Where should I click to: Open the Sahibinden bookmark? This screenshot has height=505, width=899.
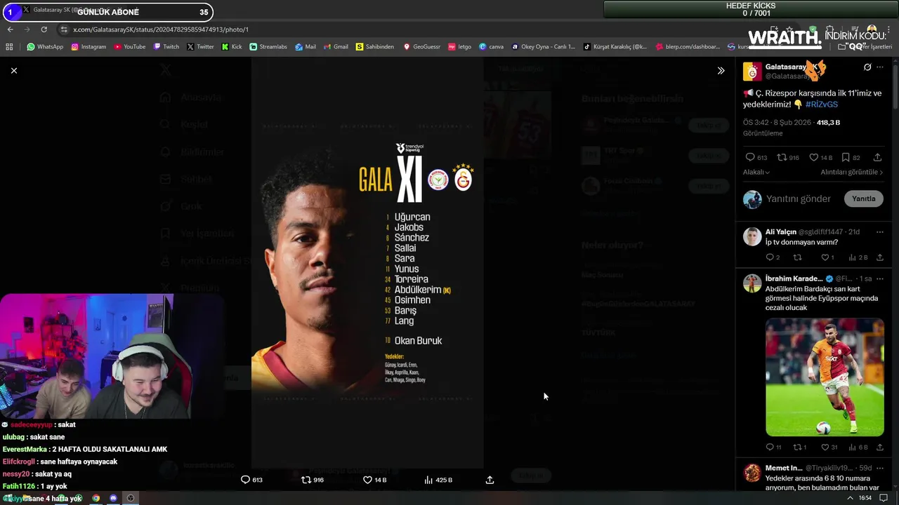(374, 47)
